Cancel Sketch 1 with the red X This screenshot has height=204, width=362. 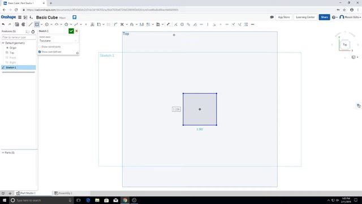pos(77,31)
